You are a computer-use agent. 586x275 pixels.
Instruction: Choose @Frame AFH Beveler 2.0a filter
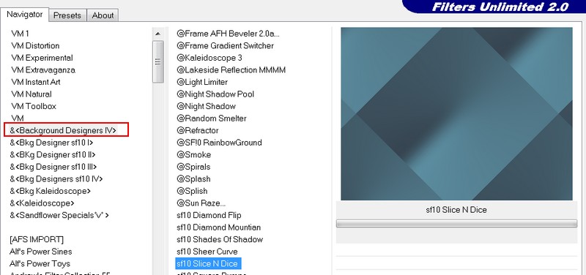[228, 34]
